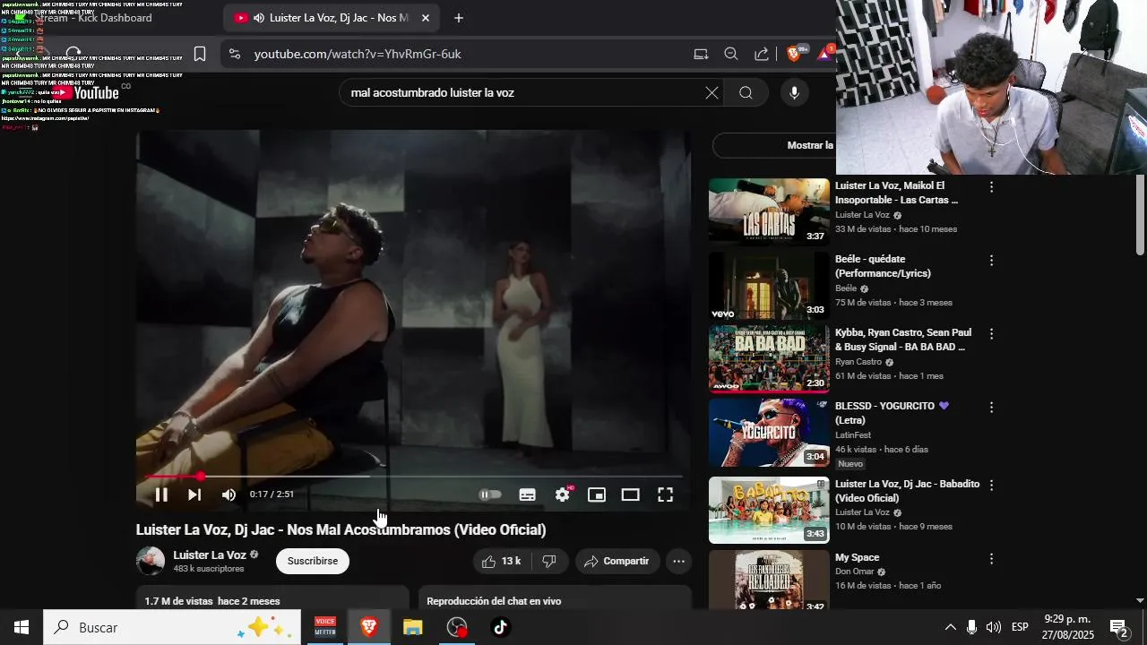
Task: Open the Luister La Voz channel name link
Action: tap(210, 555)
